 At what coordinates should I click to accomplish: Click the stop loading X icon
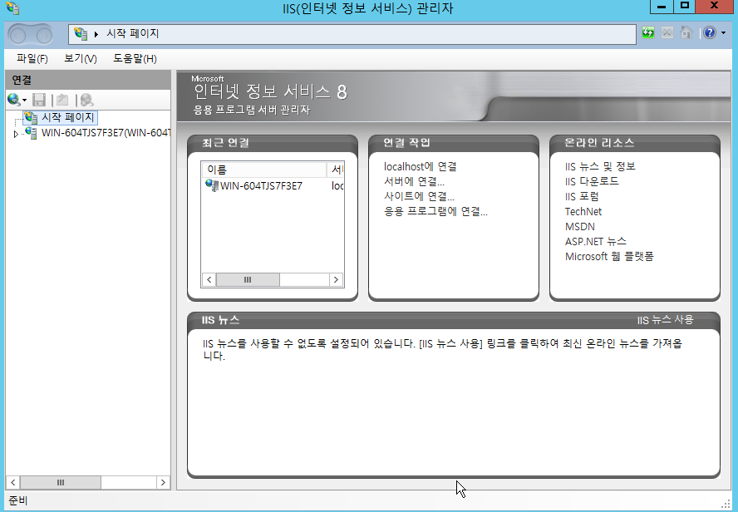[667, 32]
